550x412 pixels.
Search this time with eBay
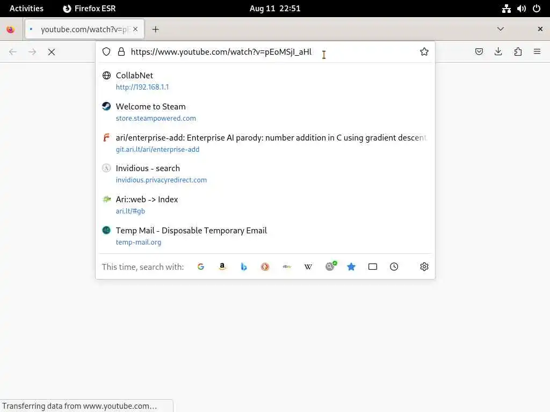(287, 267)
